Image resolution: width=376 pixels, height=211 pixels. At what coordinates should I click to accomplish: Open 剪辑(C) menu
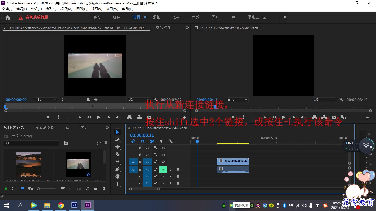[x=36, y=9]
